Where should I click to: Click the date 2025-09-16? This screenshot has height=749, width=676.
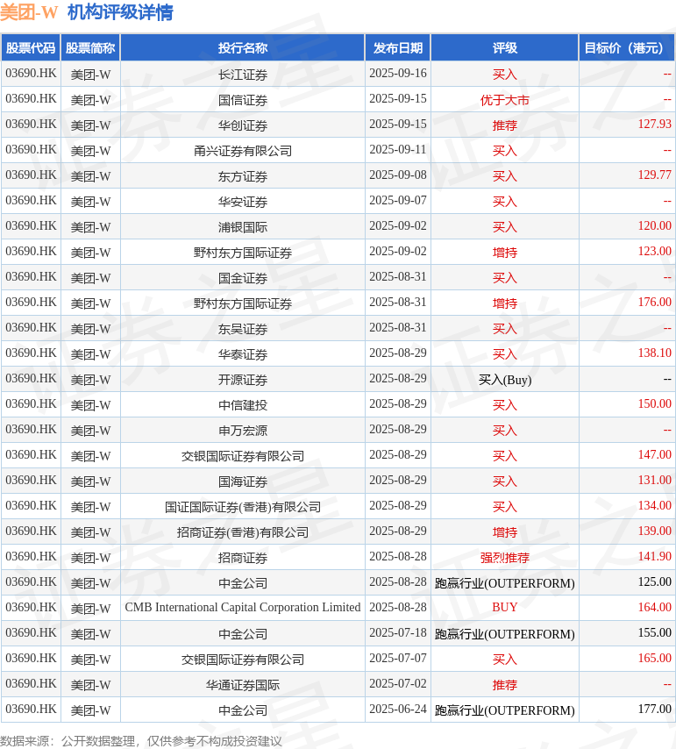pos(398,73)
